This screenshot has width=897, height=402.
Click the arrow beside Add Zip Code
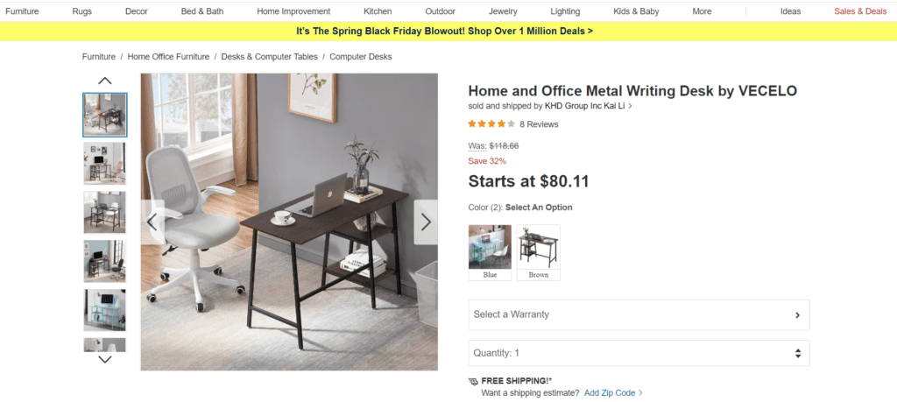click(640, 393)
